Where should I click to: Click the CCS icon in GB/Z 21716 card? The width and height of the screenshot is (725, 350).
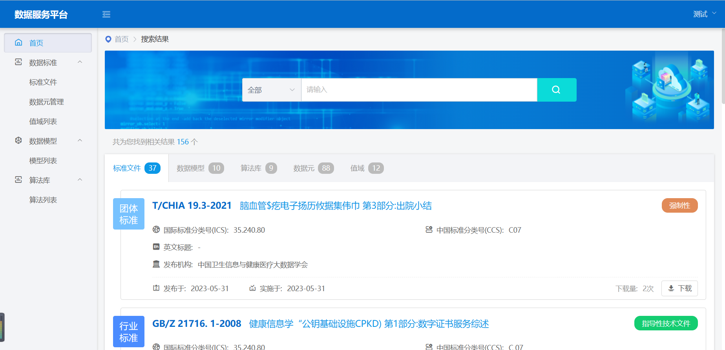tap(429, 347)
